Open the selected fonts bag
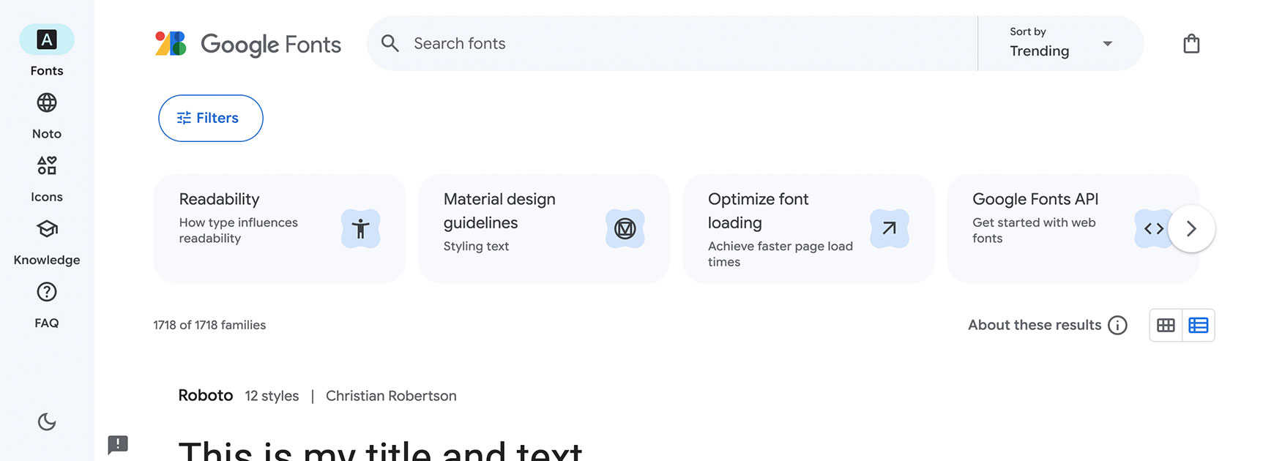This screenshot has height=461, width=1274. [1191, 43]
